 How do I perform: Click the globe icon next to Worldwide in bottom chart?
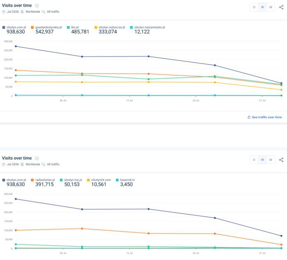22,164
